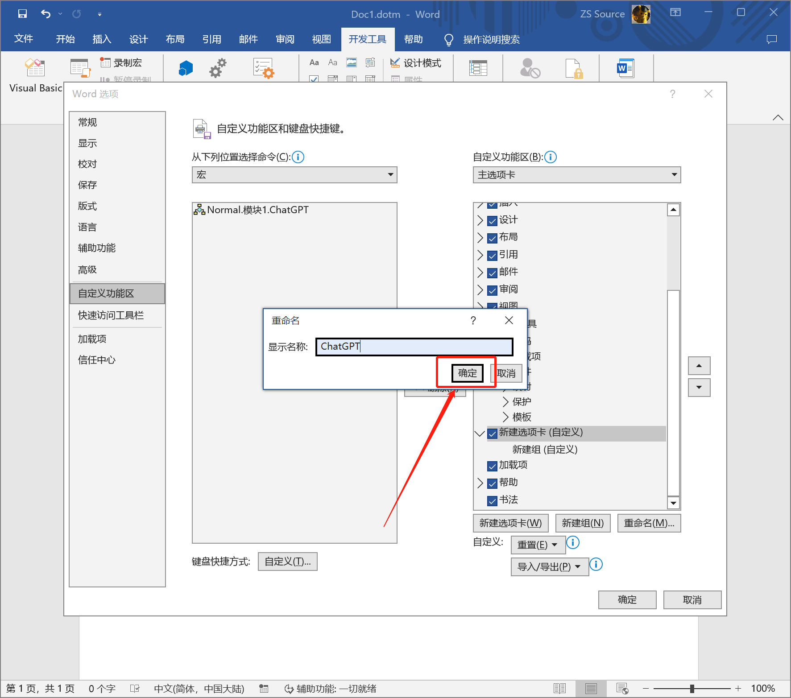Open the Add-ins hexagon icon
This screenshot has height=698, width=791.
pos(186,68)
